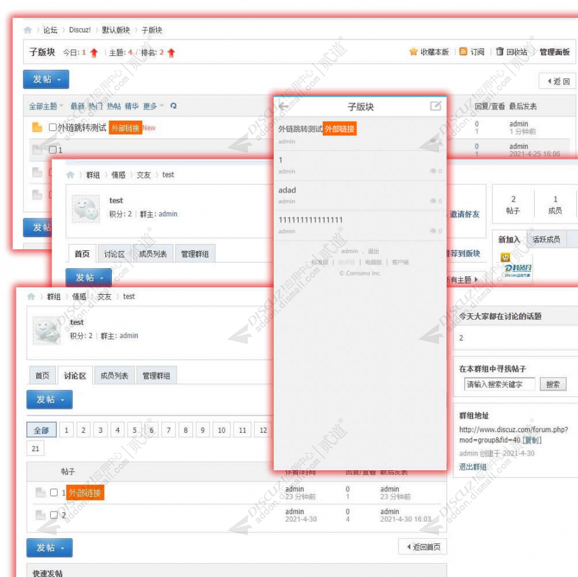The image size is (578, 577).
Task: Click the Discuz! breadcrumb link
Action: [x=79, y=30]
